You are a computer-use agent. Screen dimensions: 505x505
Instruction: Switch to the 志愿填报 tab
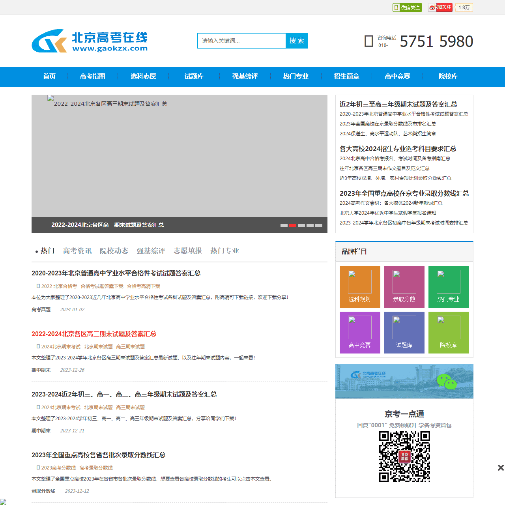click(188, 251)
